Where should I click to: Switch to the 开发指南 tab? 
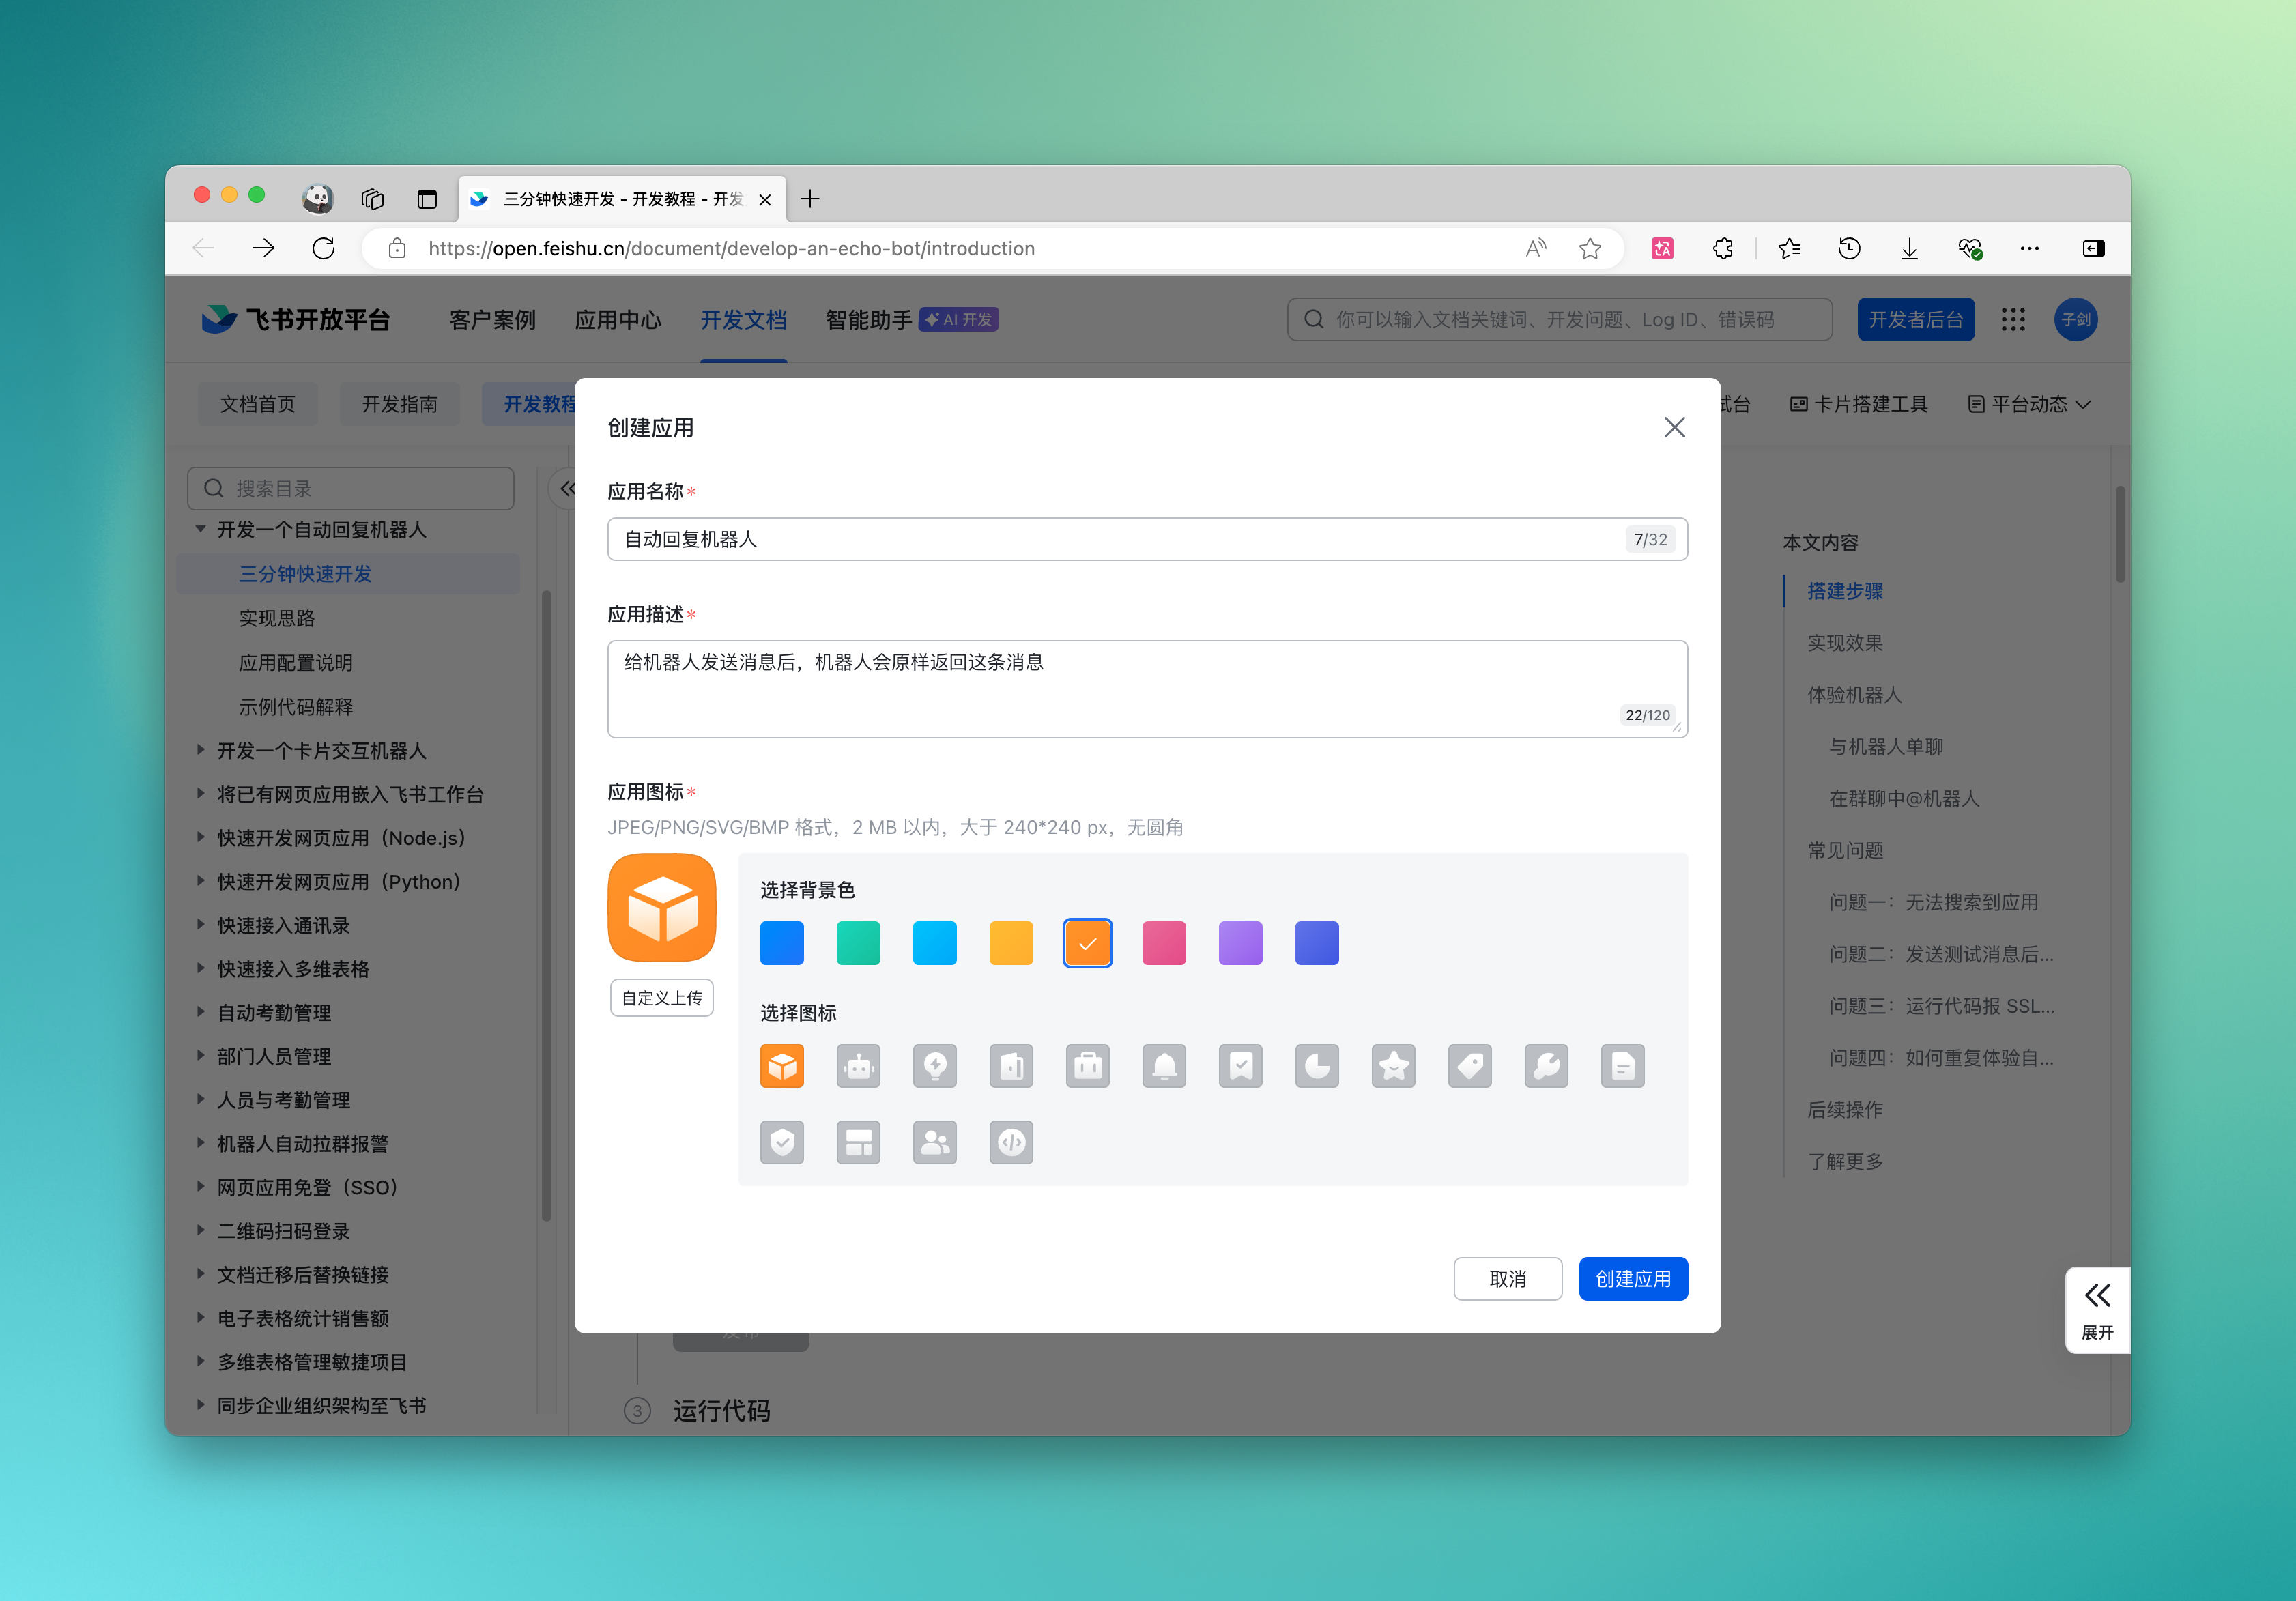click(x=399, y=404)
